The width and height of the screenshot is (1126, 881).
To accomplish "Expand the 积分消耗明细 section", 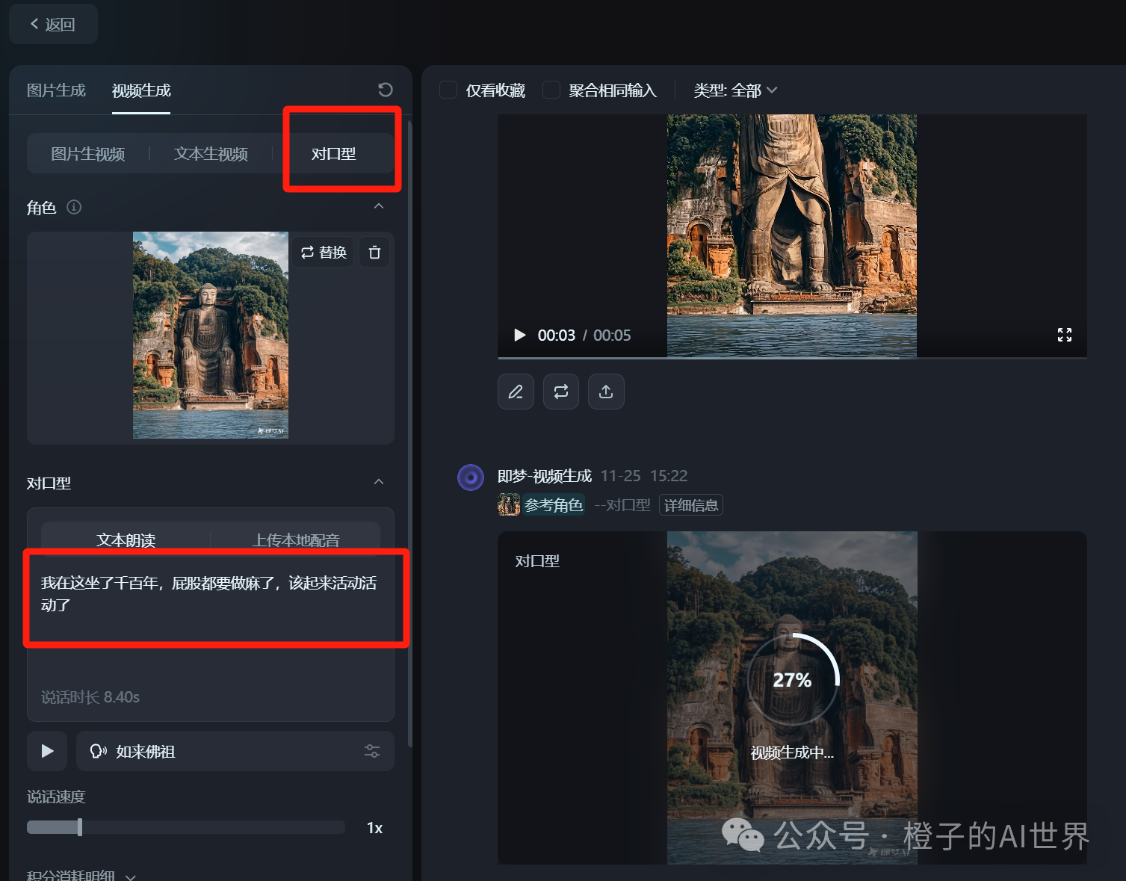I will (x=81, y=874).
